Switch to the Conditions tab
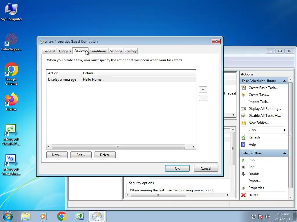The height and width of the screenshot is (222, 297). [x=98, y=51]
